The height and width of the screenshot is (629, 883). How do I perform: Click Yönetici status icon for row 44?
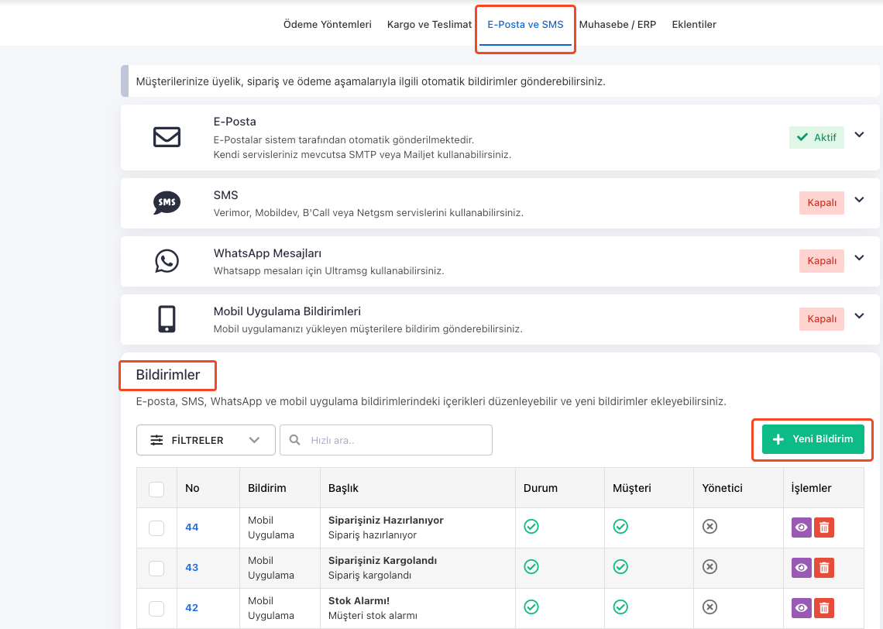[x=709, y=527]
